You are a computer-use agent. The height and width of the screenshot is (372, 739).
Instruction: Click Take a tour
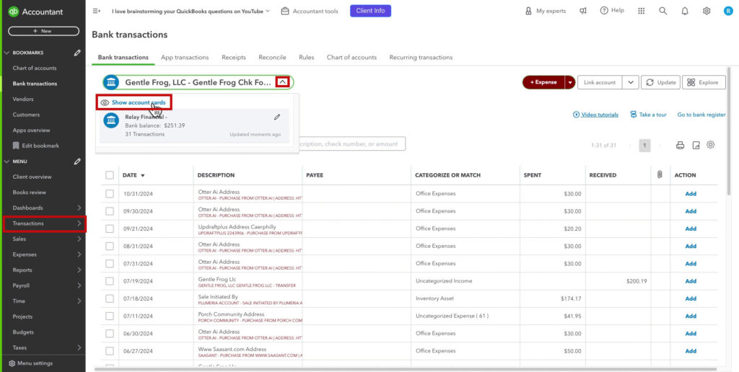point(649,115)
